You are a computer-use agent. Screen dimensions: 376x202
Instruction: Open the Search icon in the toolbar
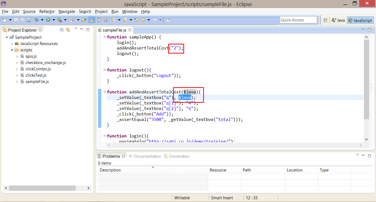click(72, 20)
